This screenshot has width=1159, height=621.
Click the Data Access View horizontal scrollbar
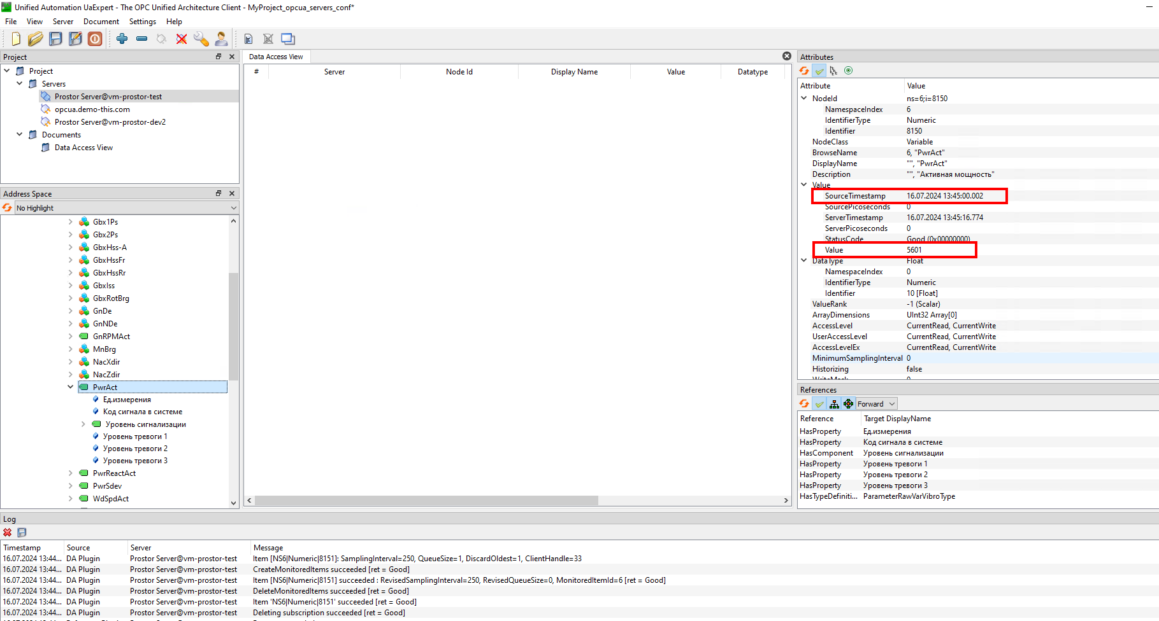point(426,501)
